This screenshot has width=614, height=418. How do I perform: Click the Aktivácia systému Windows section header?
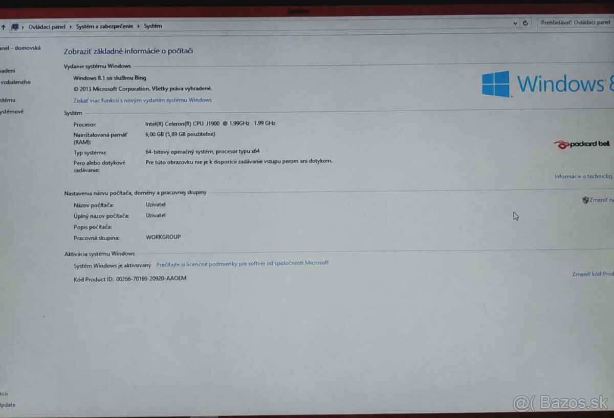click(99, 254)
